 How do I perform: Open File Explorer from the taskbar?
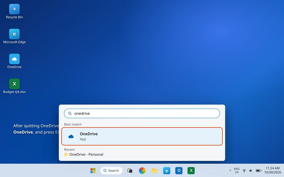[154, 170]
